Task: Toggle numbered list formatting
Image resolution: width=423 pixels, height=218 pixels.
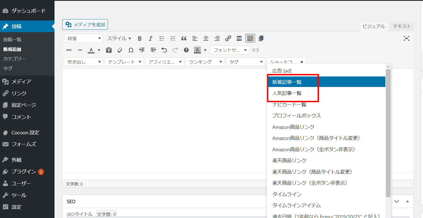Action: [173, 39]
